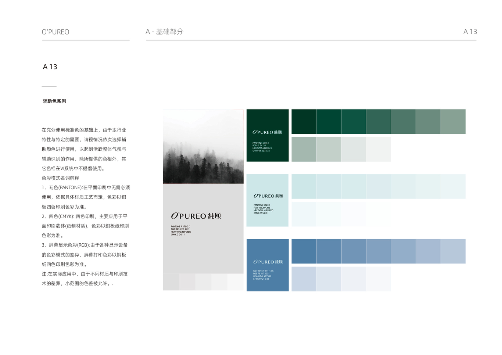Pick the last, palest swatch of the teal row
This screenshot has height=355, width=502.
click(453, 187)
